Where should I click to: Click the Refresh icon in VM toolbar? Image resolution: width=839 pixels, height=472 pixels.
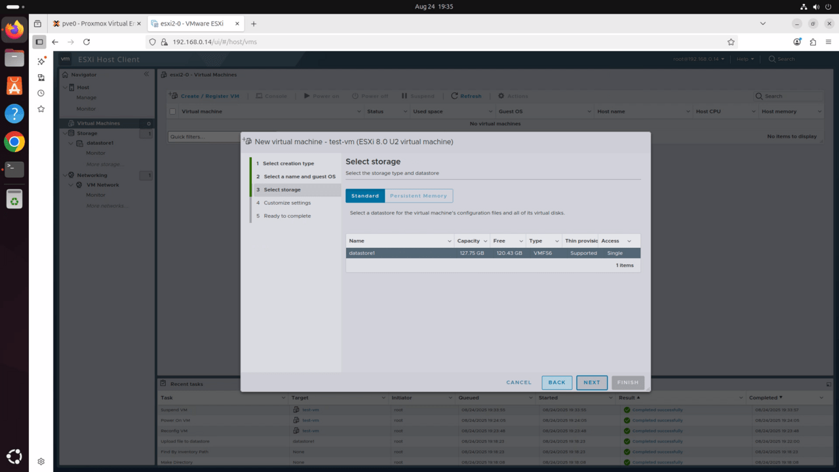454,96
